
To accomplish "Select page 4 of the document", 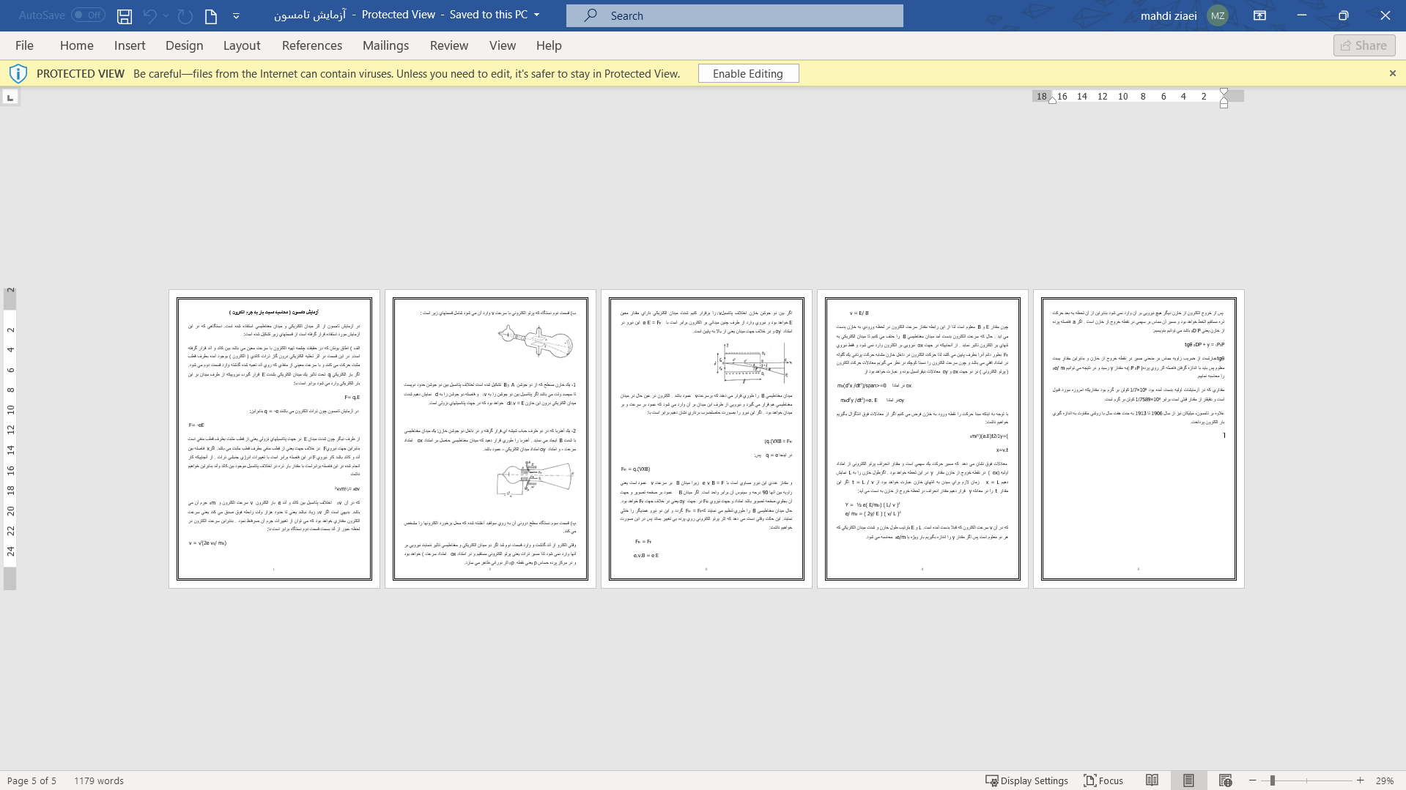I will [x=922, y=439].
